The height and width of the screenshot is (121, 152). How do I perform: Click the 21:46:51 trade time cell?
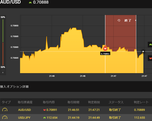tap(73, 110)
